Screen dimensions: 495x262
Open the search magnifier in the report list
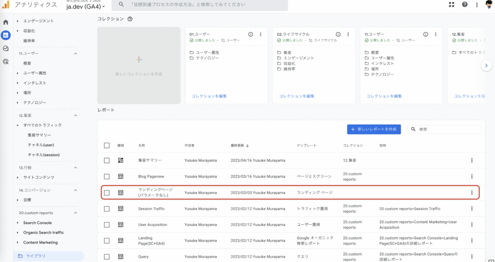point(413,129)
